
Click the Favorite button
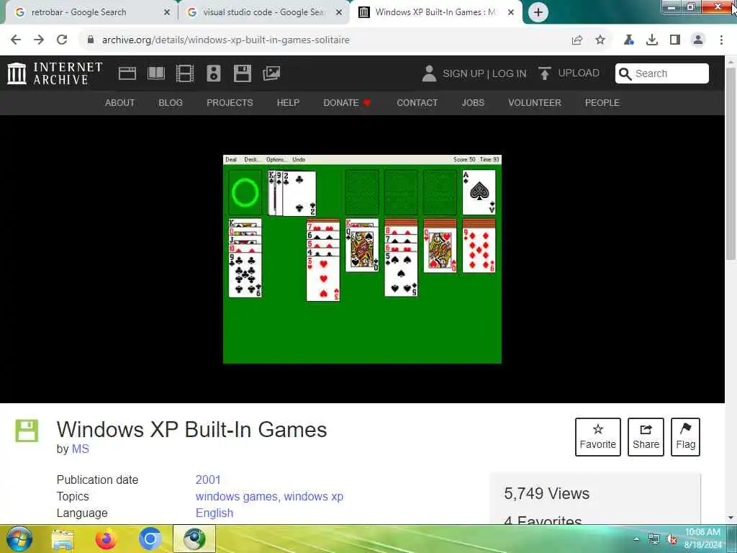tap(598, 437)
